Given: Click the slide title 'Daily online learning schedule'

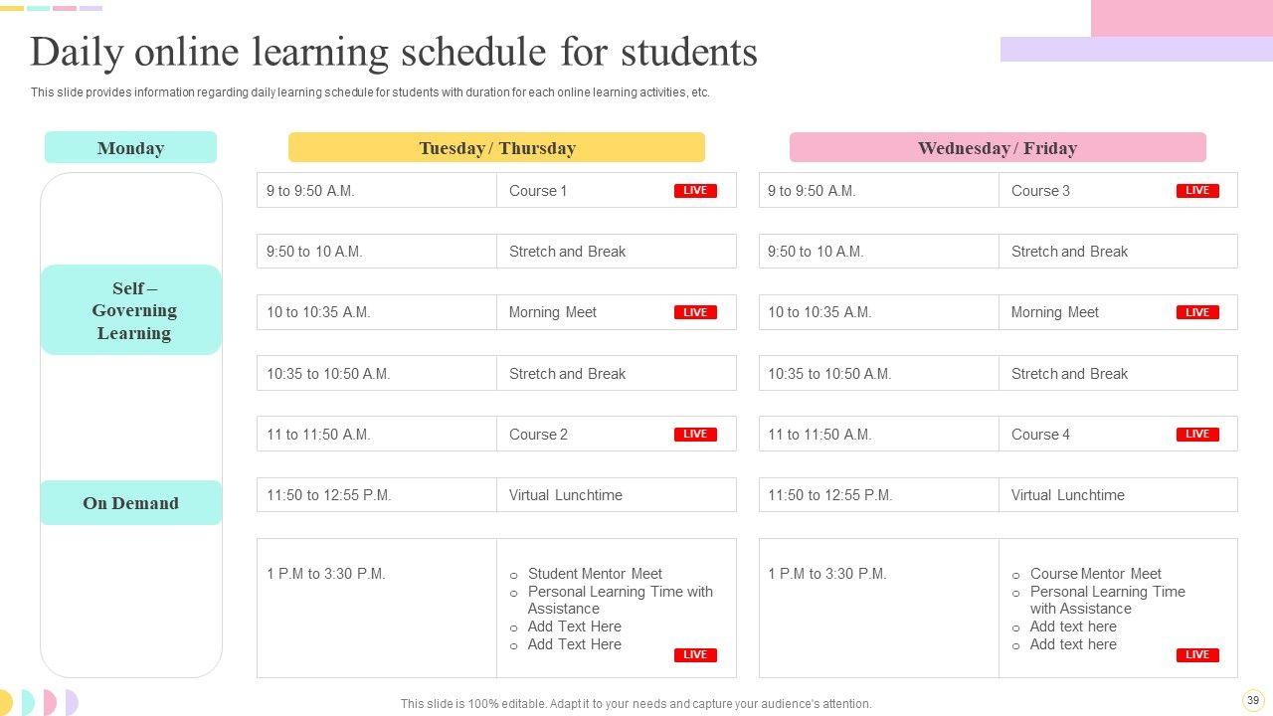Looking at the screenshot, I should pyautogui.click(x=394, y=52).
